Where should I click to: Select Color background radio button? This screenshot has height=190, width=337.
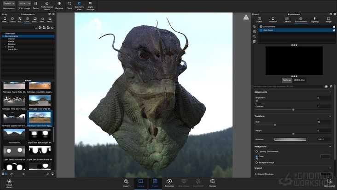(256, 156)
